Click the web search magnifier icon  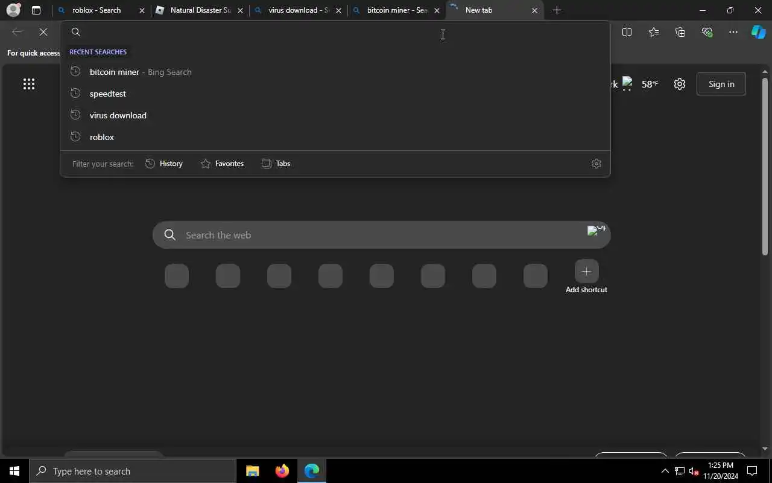(x=170, y=235)
